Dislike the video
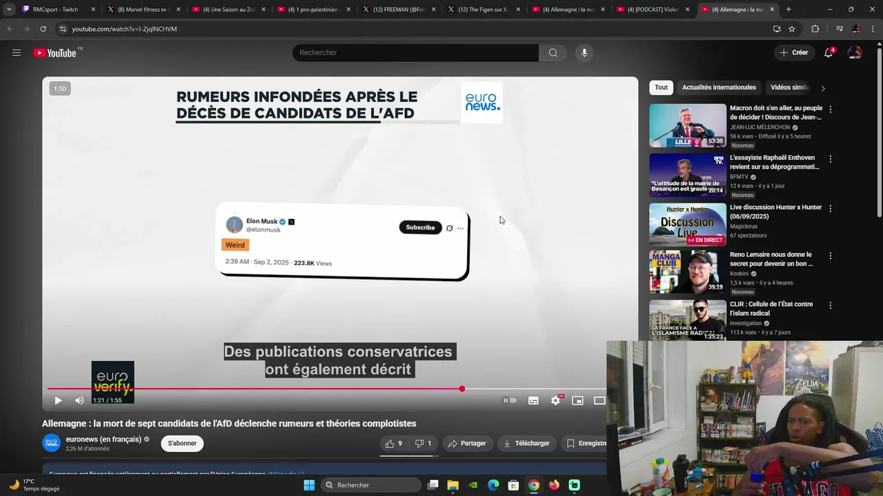This screenshot has height=496, width=883. pyautogui.click(x=423, y=444)
